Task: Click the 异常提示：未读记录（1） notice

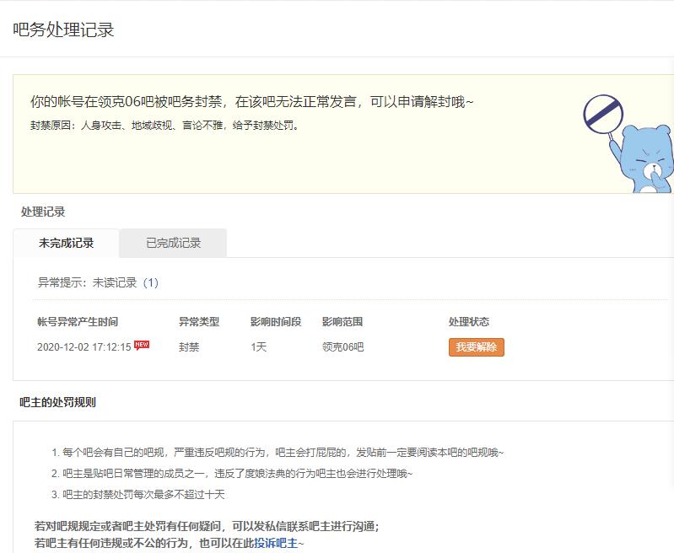Action: pyautogui.click(x=99, y=282)
